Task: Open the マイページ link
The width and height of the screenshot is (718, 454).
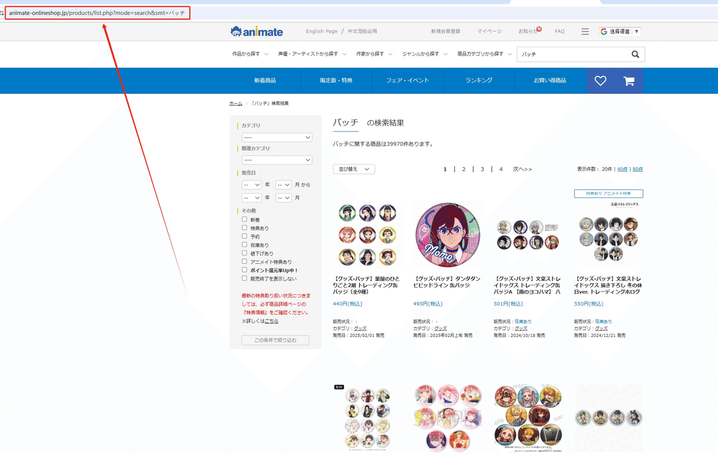Action: tap(489, 31)
